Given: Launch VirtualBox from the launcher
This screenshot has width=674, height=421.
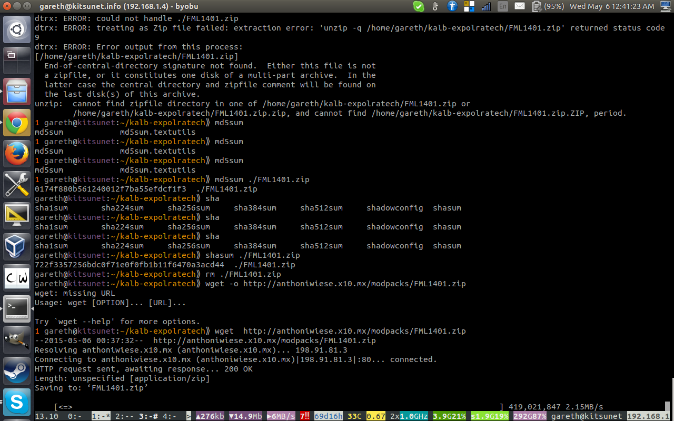Looking at the screenshot, I should (x=17, y=247).
